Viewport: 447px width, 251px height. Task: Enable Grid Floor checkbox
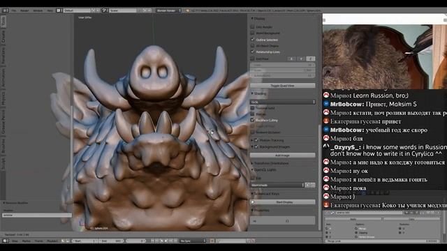coord(252,59)
